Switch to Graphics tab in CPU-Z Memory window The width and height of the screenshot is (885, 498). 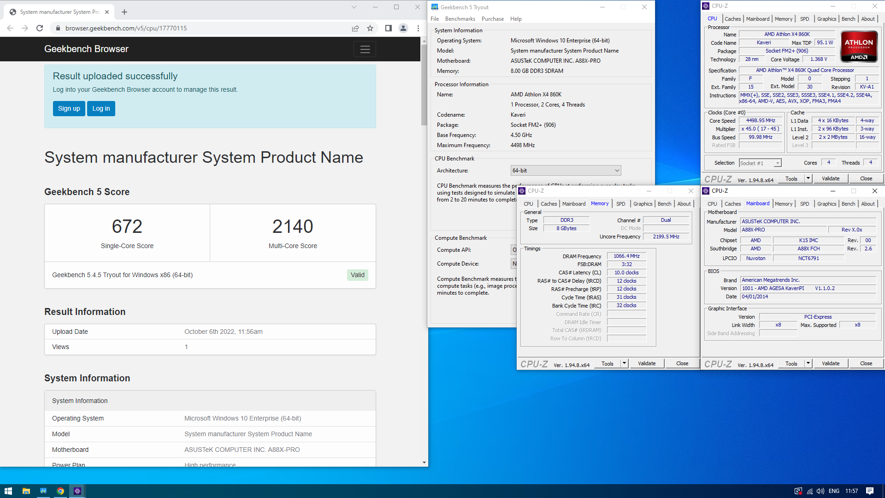(643, 204)
